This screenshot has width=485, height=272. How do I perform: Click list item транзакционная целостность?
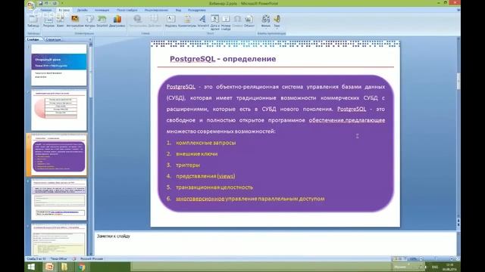point(214,187)
